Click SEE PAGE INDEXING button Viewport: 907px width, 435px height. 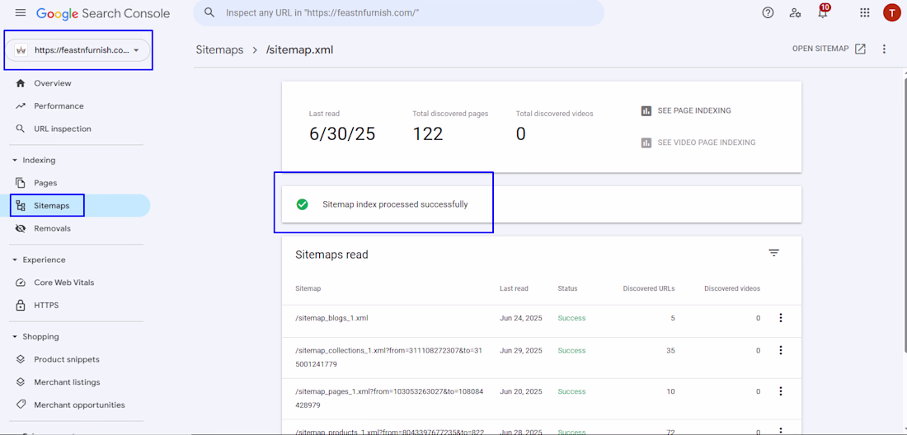click(686, 111)
